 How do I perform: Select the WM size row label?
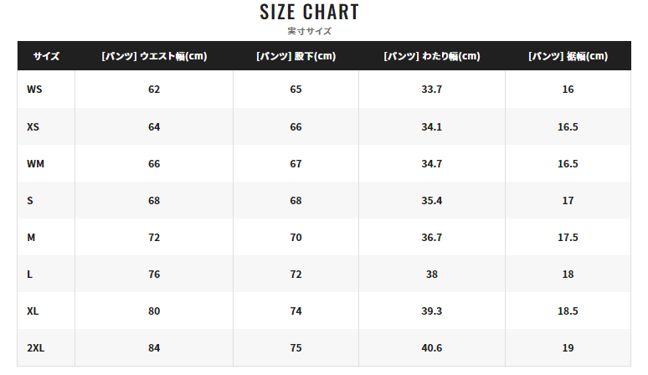35,164
